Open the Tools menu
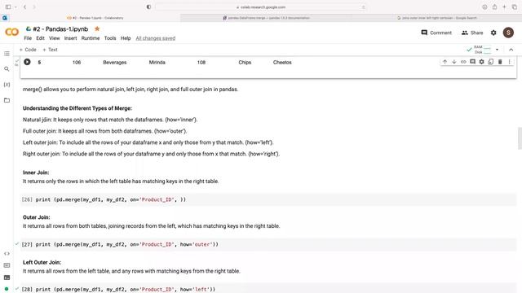Viewport: 522px width, 293px height. [x=110, y=38]
